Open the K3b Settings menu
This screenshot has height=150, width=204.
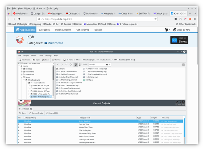click(x=48, y=55)
